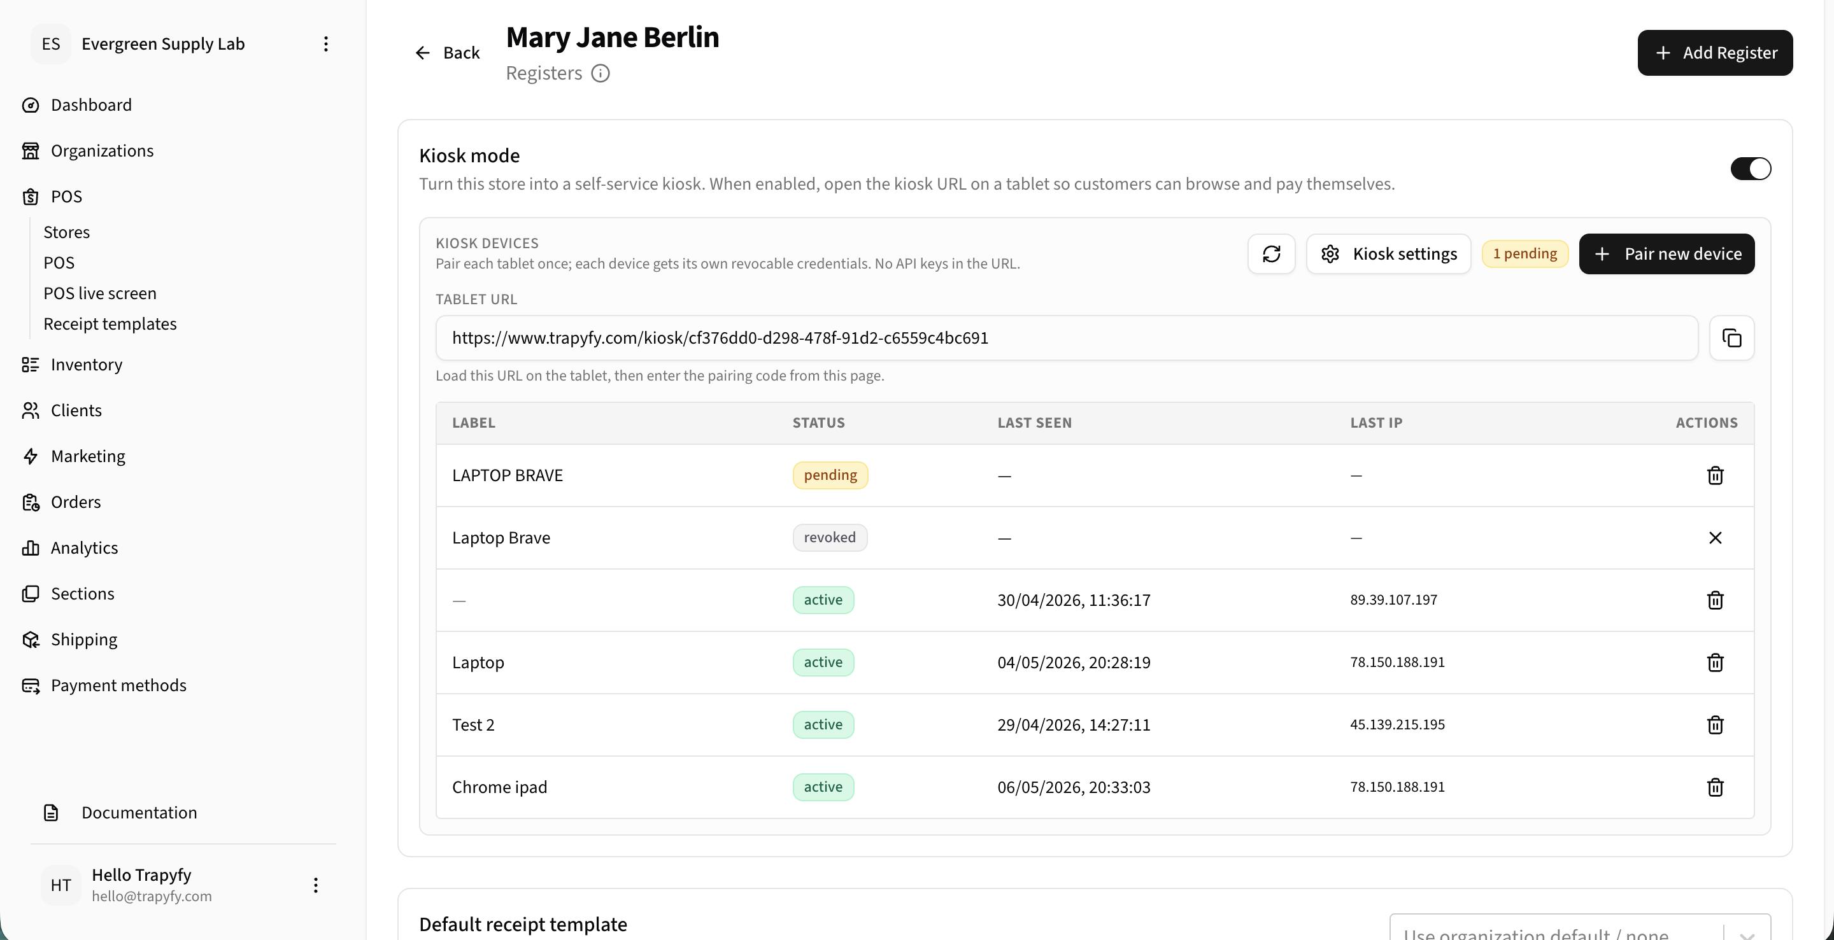The image size is (1834, 940).
Task: Copy the tablet URL
Action: click(x=1731, y=338)
